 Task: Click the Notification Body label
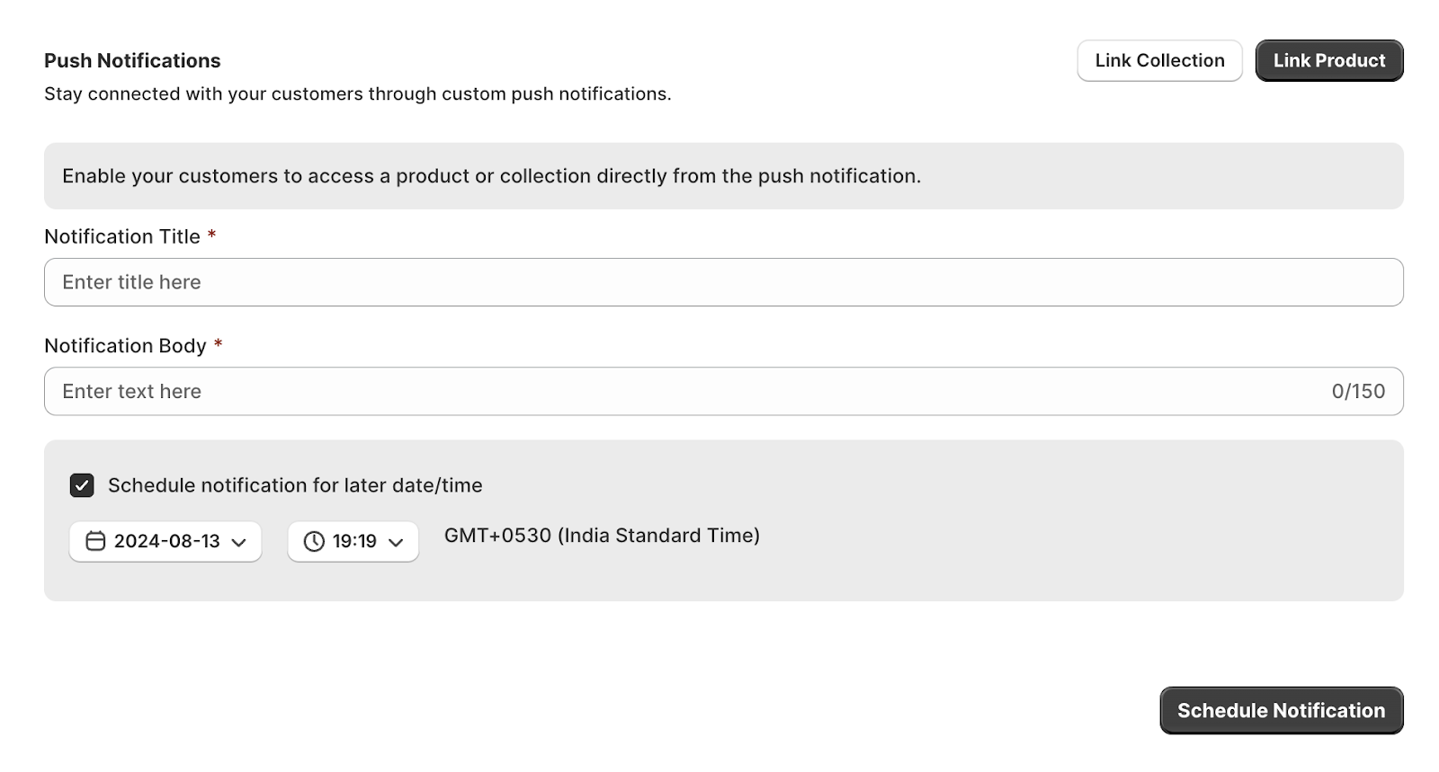tap(125, 346)
